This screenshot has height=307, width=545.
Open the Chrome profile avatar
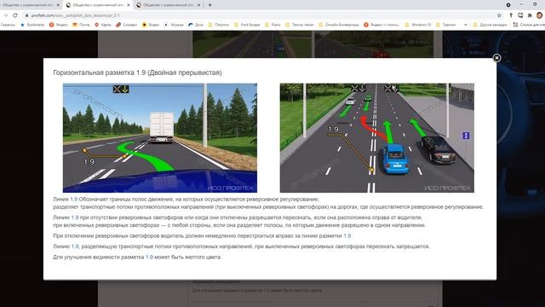pos(539,15)
